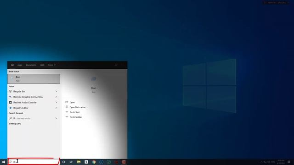The image size is (294, 165).
Task: Open Task View from the taskbar
Action: point(71,162)
